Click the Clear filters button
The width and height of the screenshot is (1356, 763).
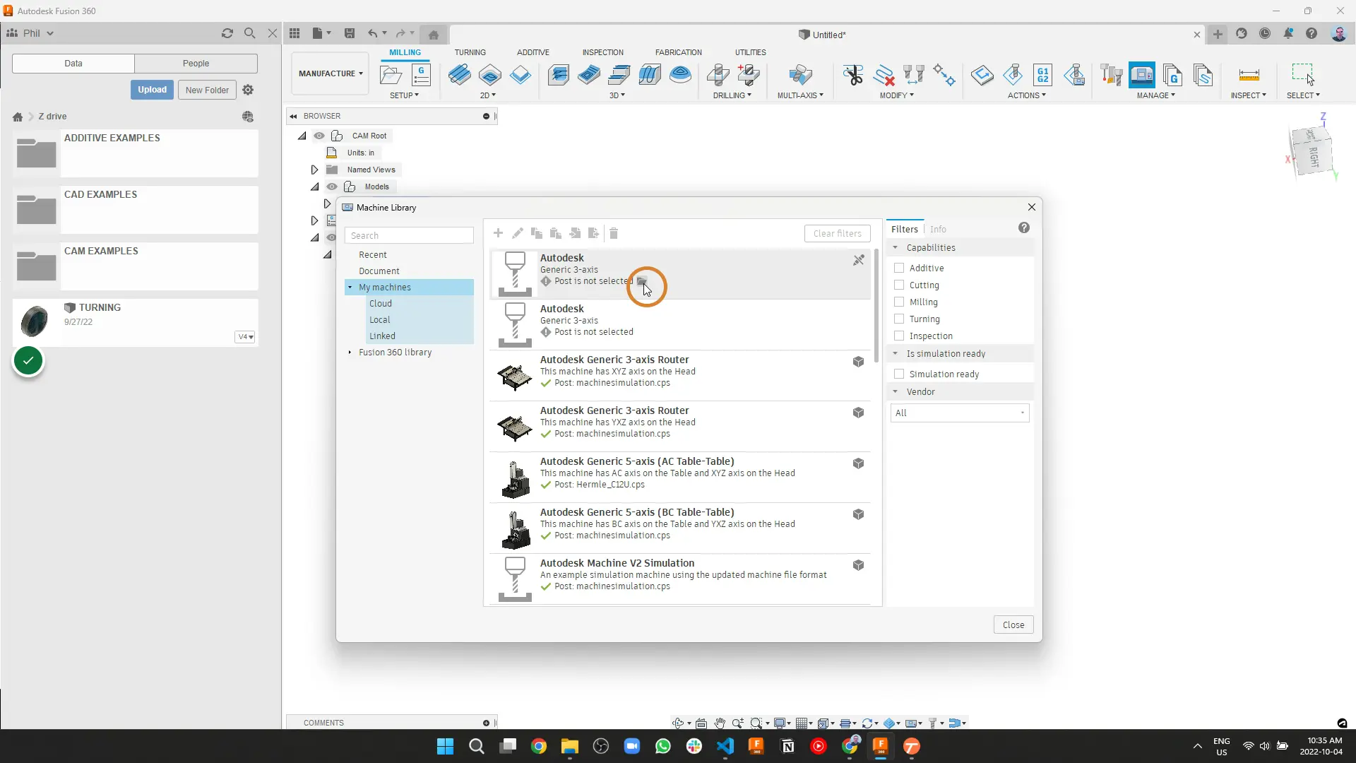837,233
